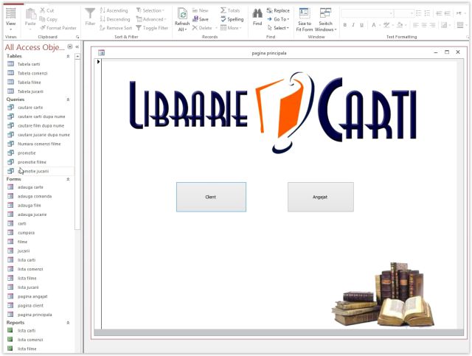Screen dimensions: 472x356
Task: Open the adauga jucarie form
Action: coord(32,214)
